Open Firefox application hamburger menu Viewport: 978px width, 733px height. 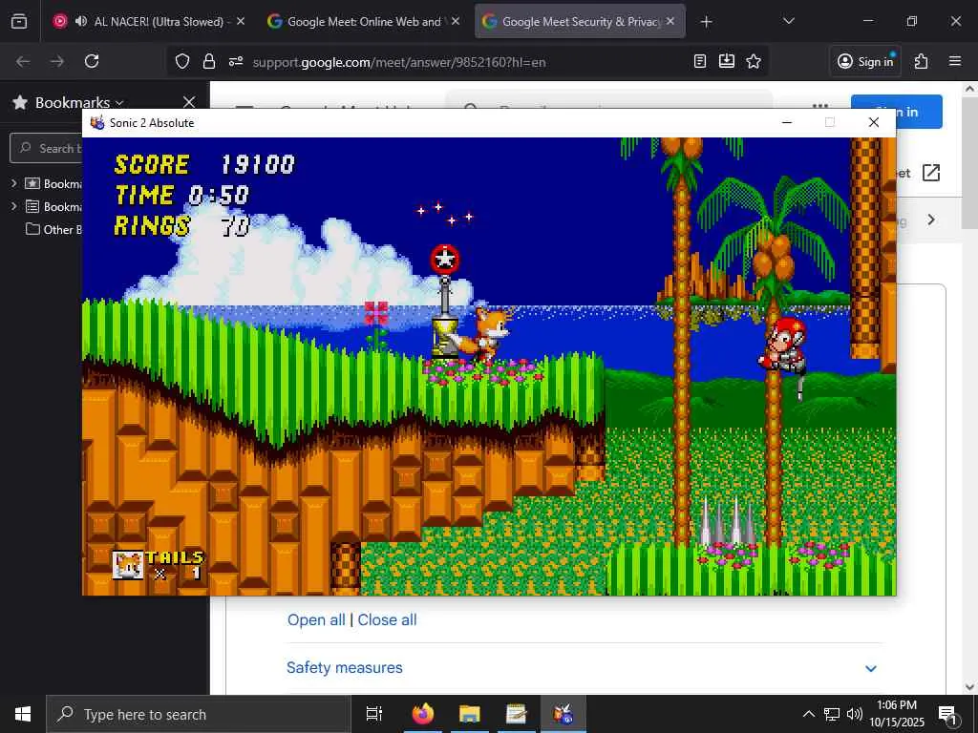(x=955, y=61)
